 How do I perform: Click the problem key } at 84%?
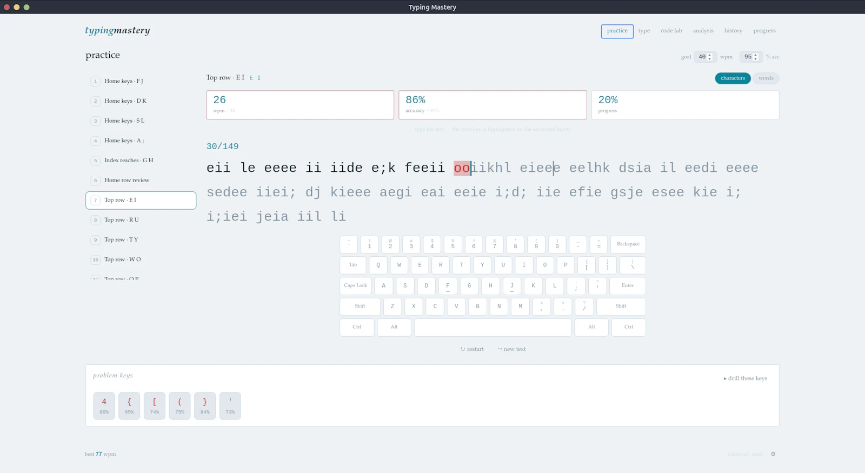tap(205, 406)
